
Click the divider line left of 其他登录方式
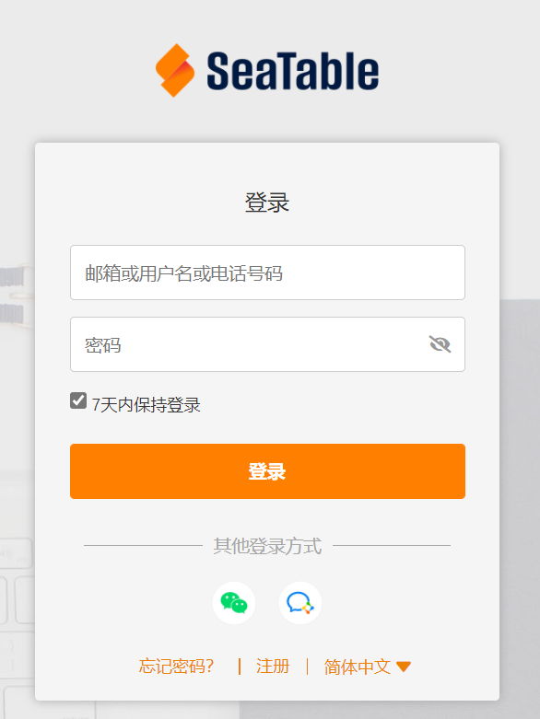tap(143, 546)
